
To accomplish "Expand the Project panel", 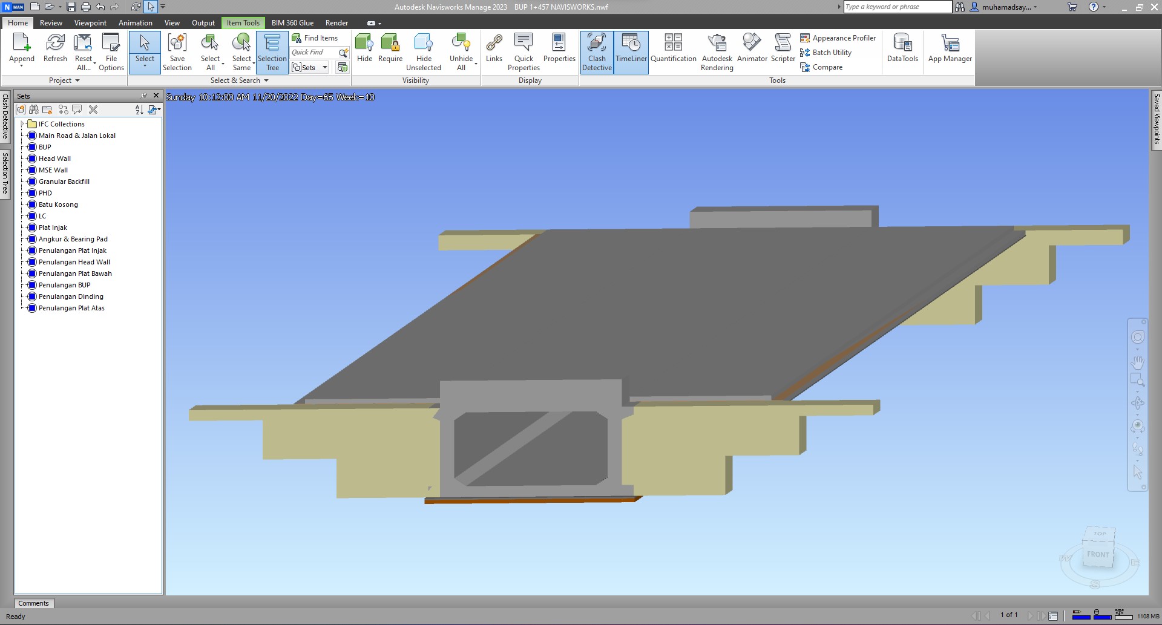I will (64, 80).
